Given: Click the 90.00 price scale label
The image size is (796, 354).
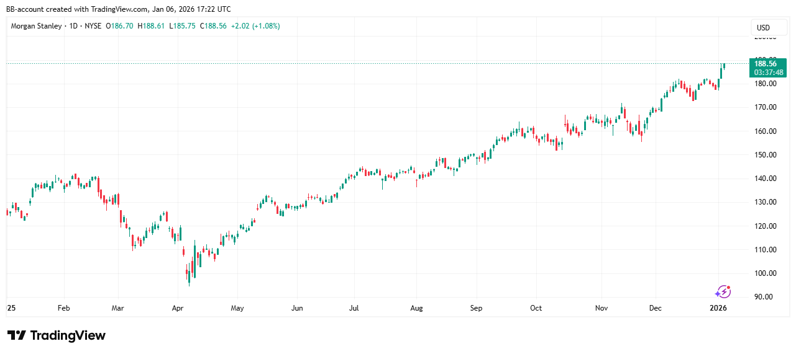Looking at the screenshot, I should pos(764,297).
